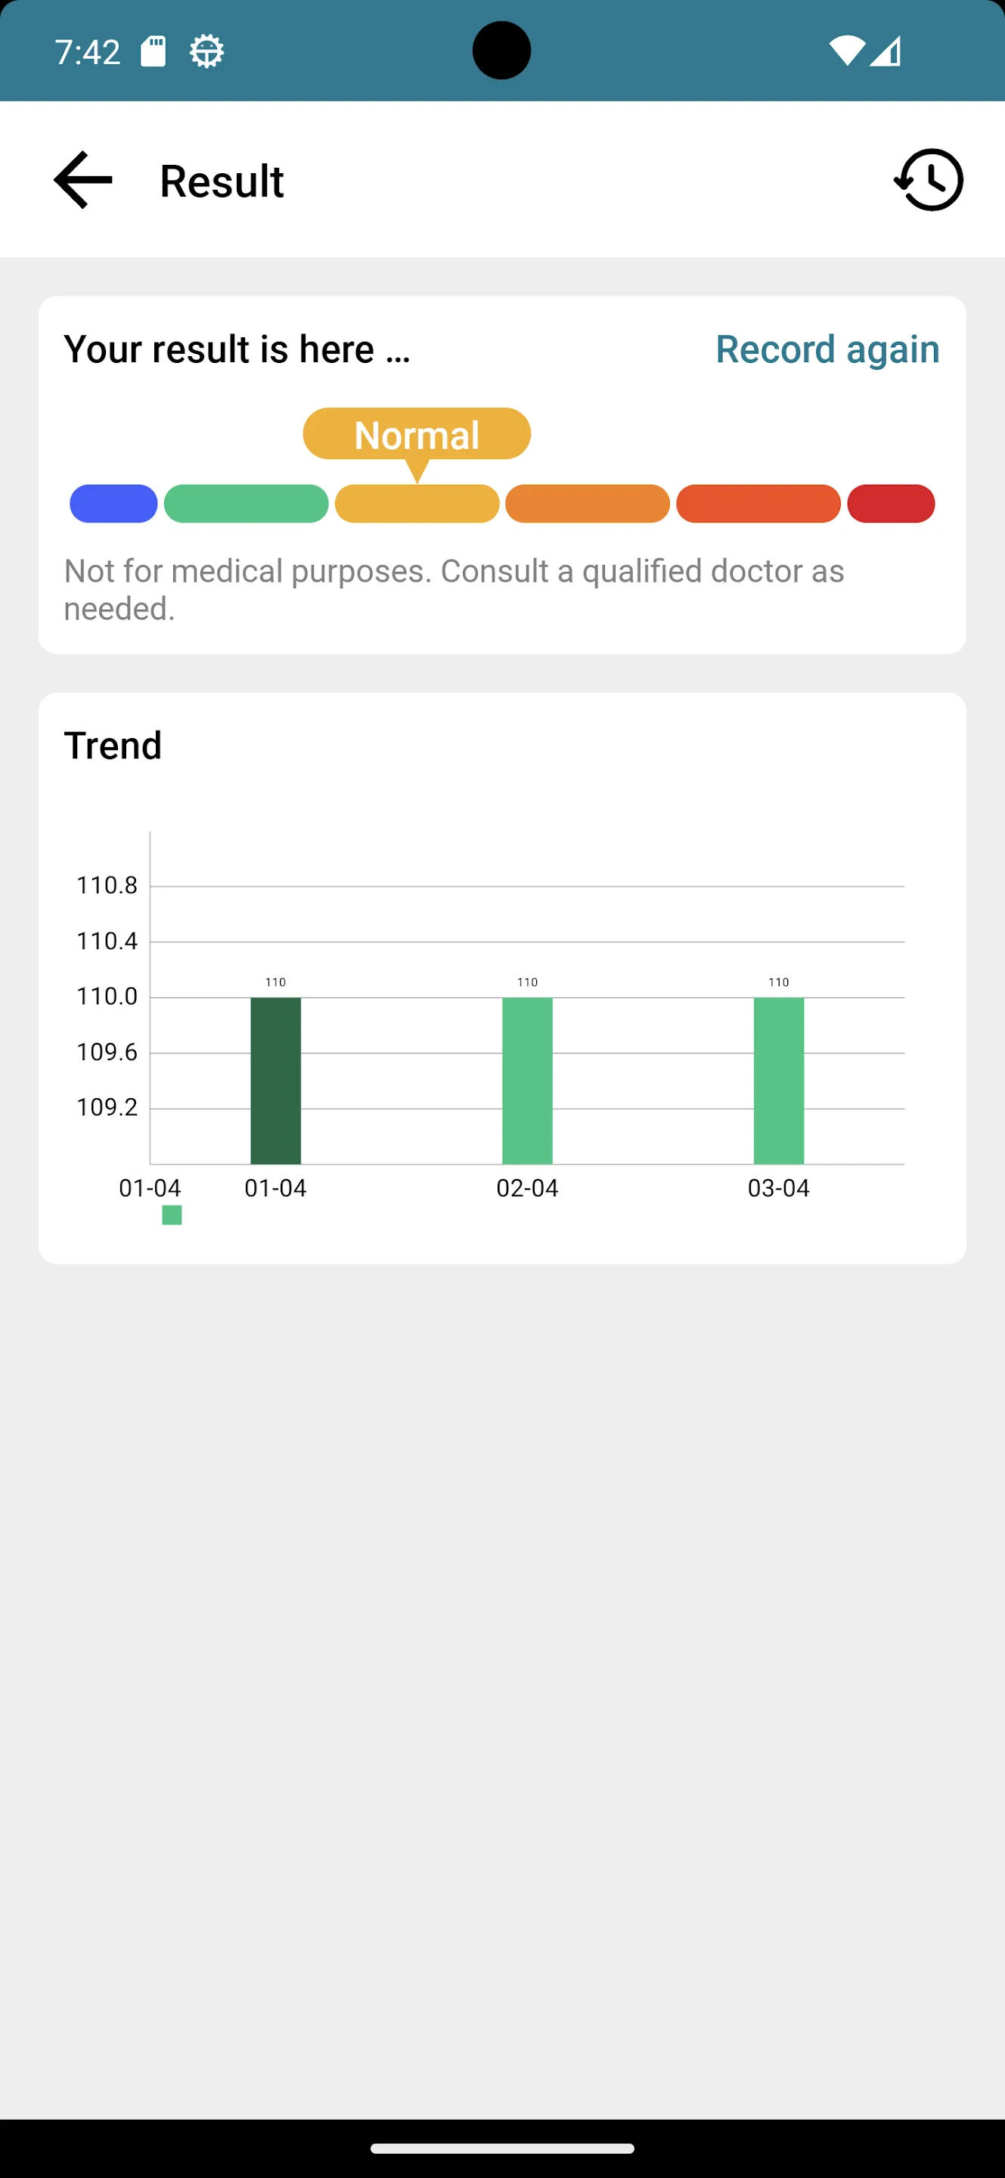Select the orange range segment

[588, 504]
